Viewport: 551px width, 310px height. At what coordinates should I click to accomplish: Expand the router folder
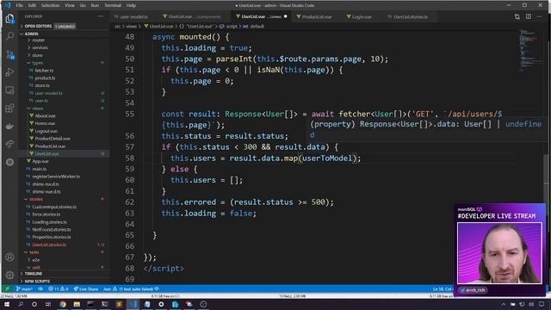pos(39,40)
